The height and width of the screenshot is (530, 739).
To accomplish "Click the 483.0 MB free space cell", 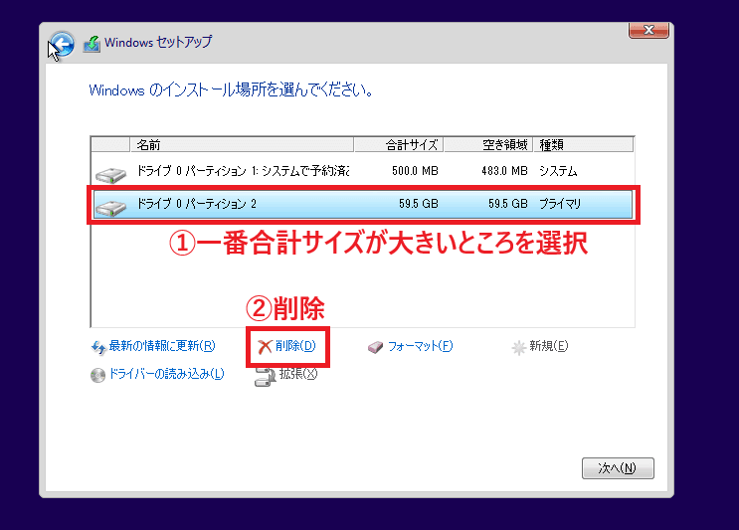I will click(x=504, y=171).
